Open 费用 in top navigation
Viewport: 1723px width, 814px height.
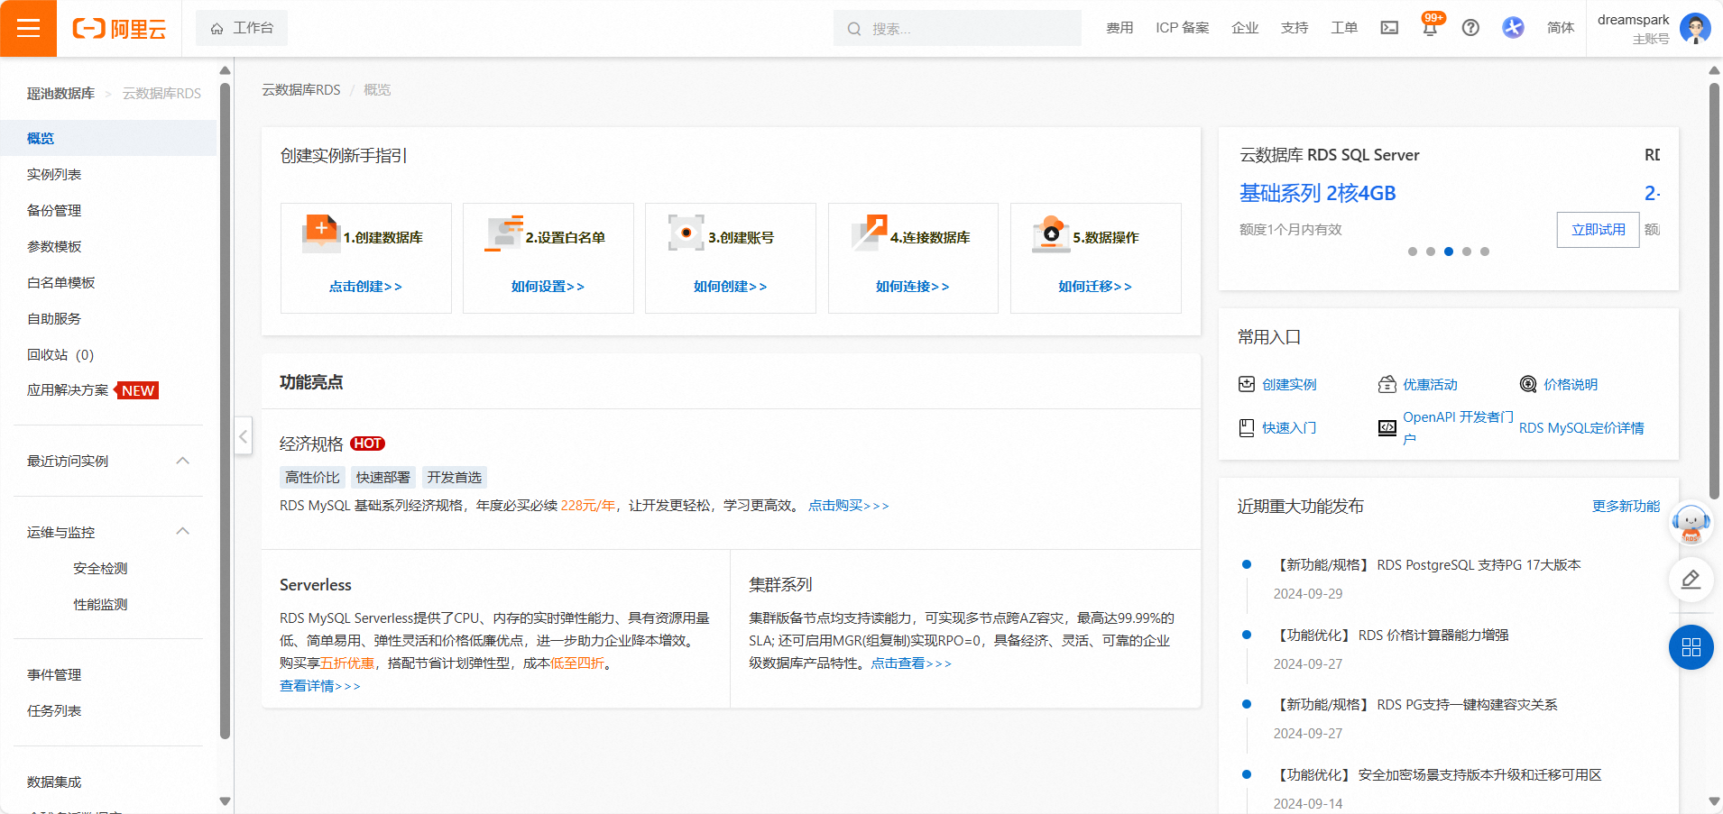[x=1119, y=28]
